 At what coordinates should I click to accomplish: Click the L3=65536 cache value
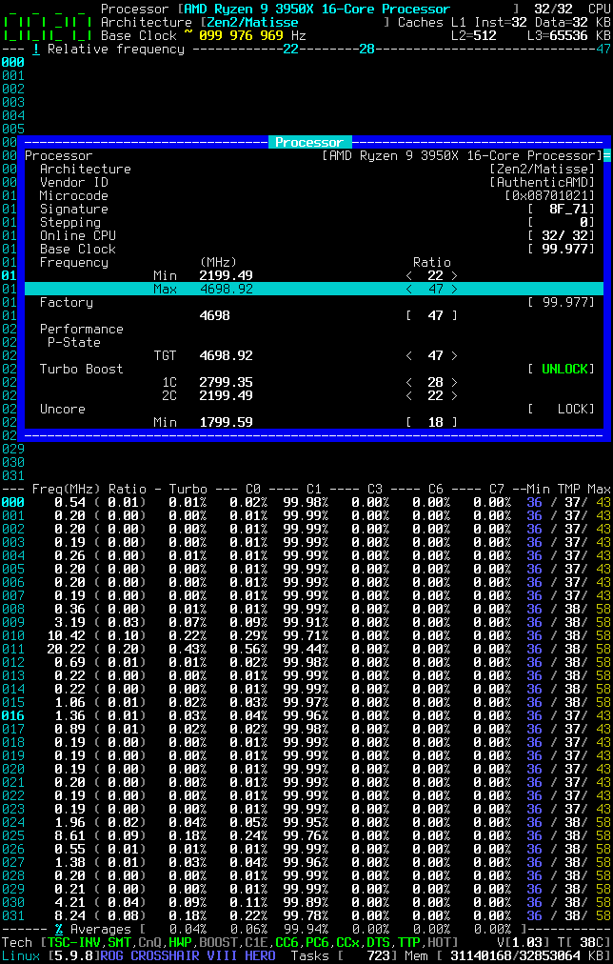coord(558,35)
